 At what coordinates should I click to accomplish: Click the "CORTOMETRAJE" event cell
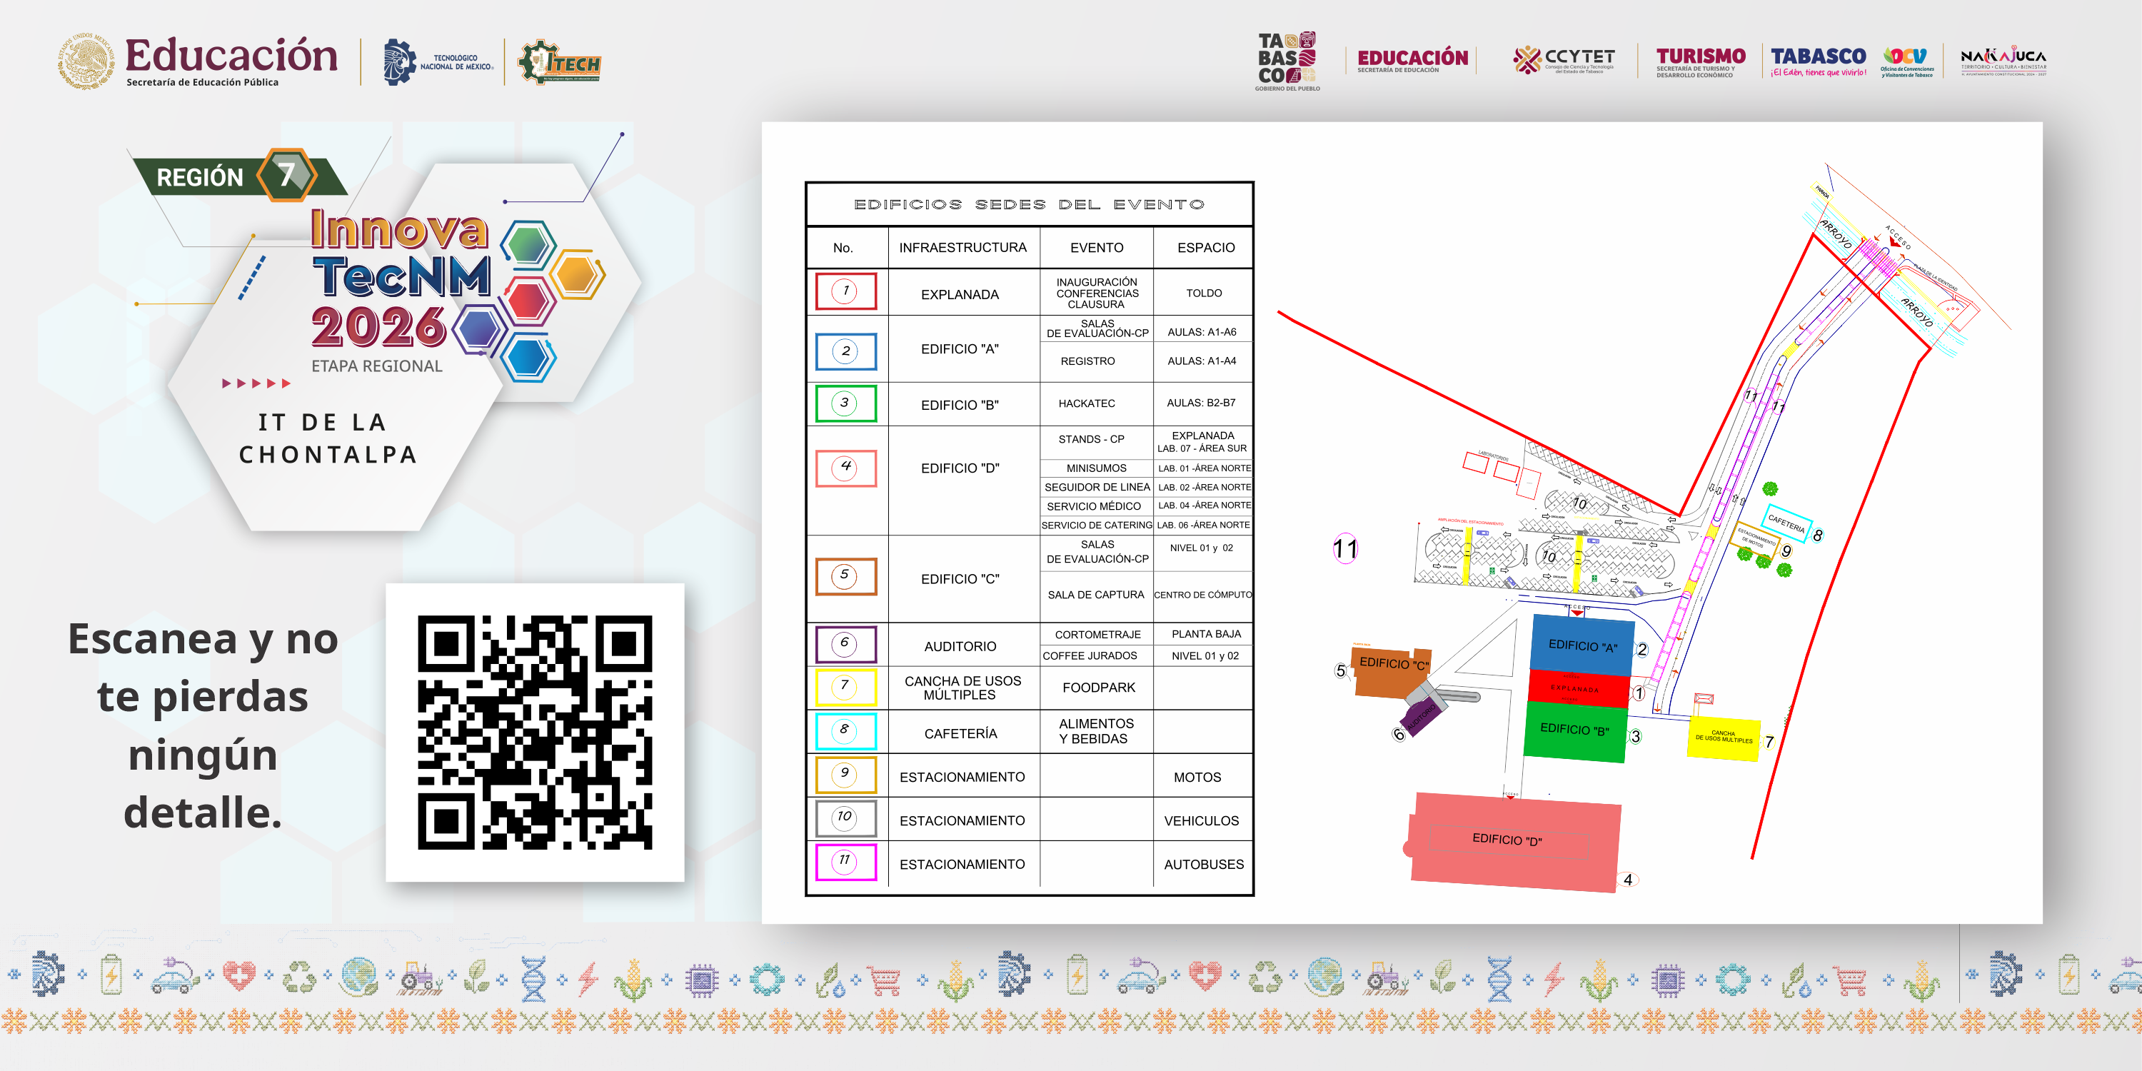tap(1097, 635)
